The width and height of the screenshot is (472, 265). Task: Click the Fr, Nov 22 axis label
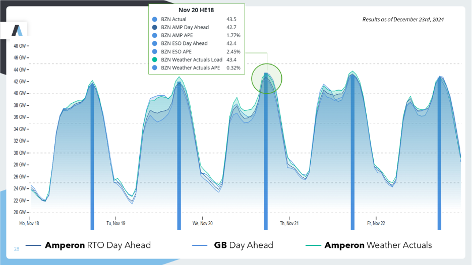(376, 223)
